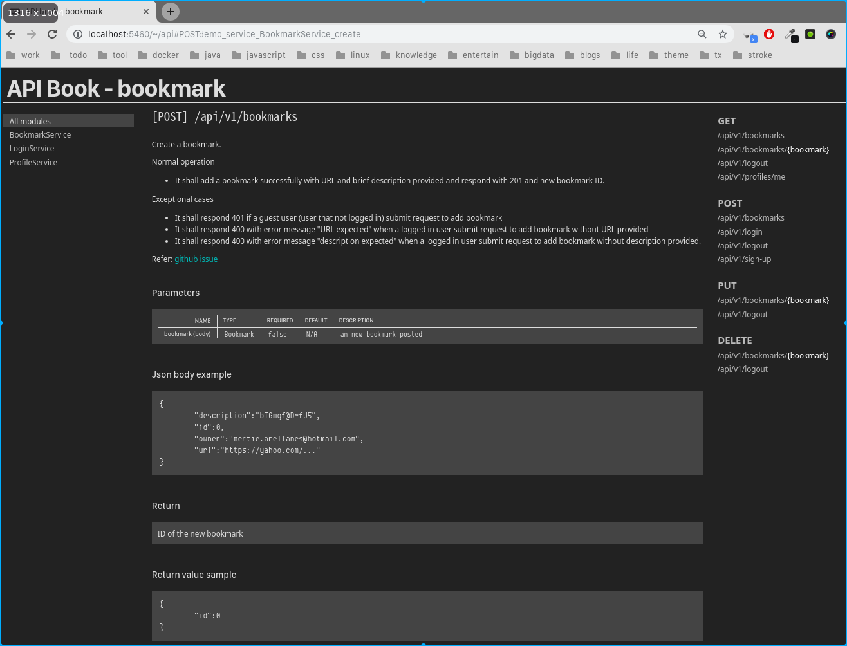
Task: Open a new tab with the plus button
Action: coord(170,11)
